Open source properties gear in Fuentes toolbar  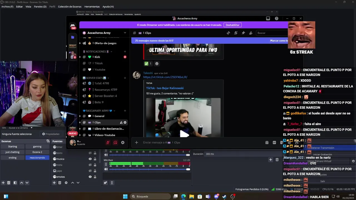(66, 183)
